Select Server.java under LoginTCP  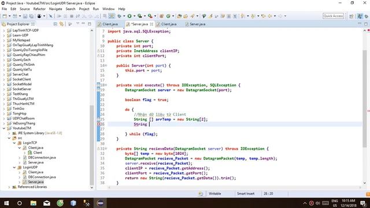tap(36, 162)
